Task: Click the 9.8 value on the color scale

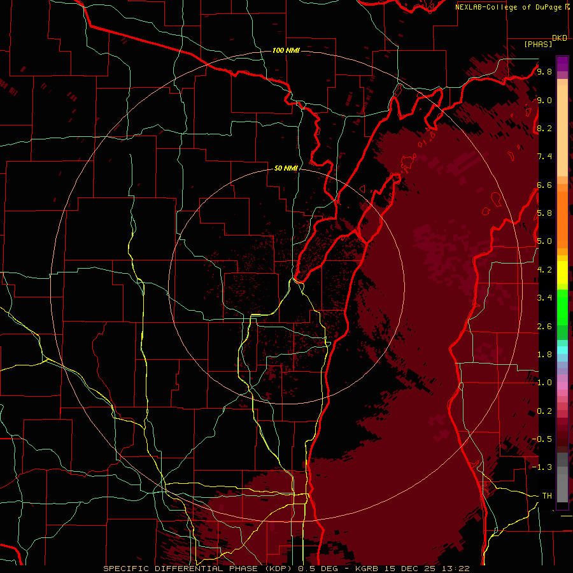Action: (544, 71)
